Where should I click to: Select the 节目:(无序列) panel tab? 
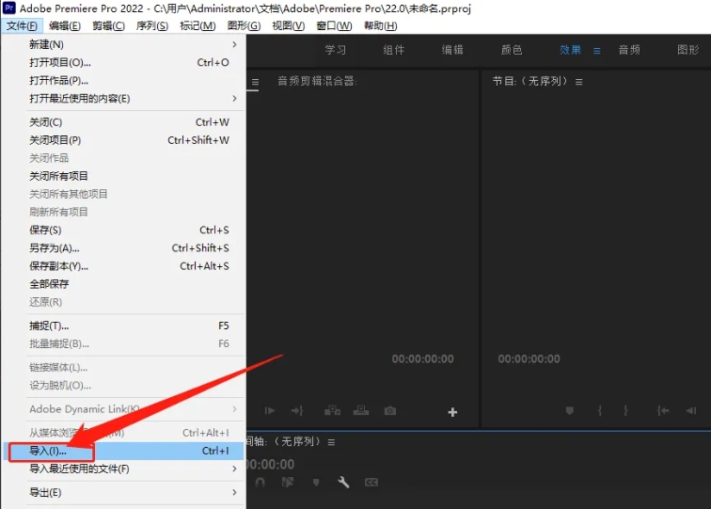pos(529,81)
